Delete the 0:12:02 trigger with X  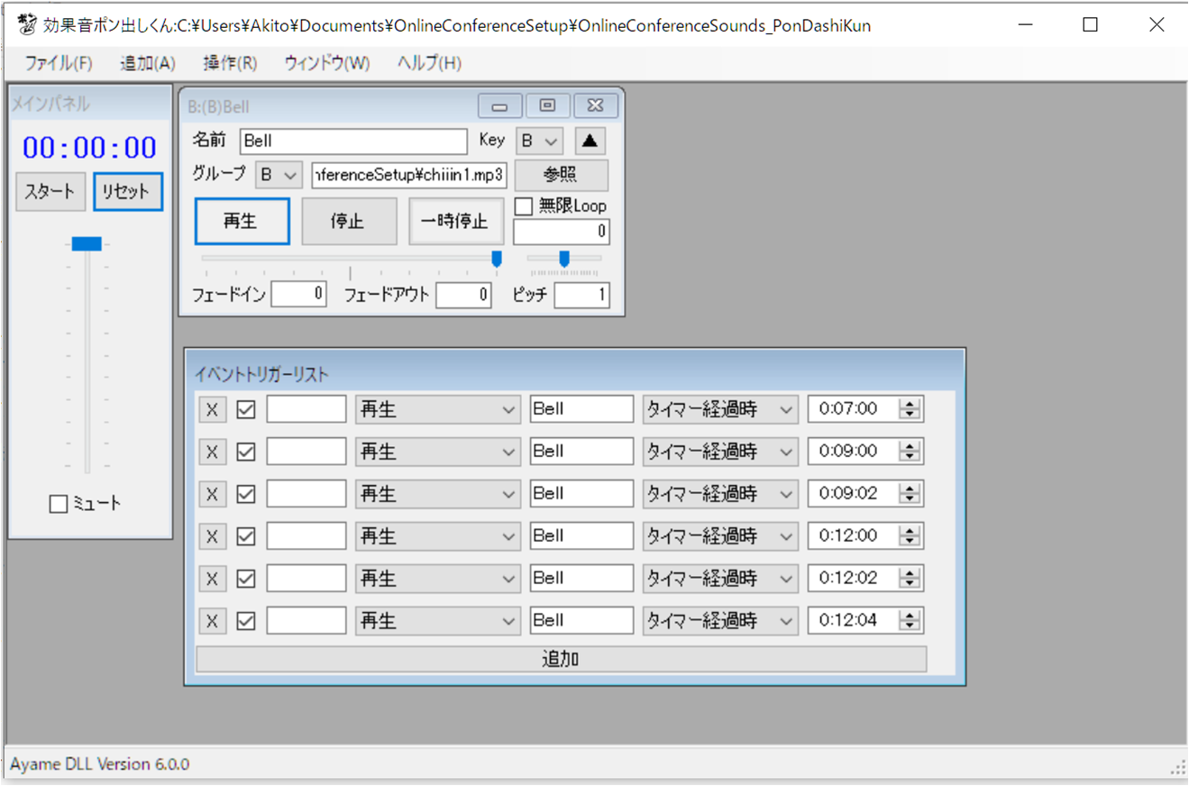tap(213, 579)
